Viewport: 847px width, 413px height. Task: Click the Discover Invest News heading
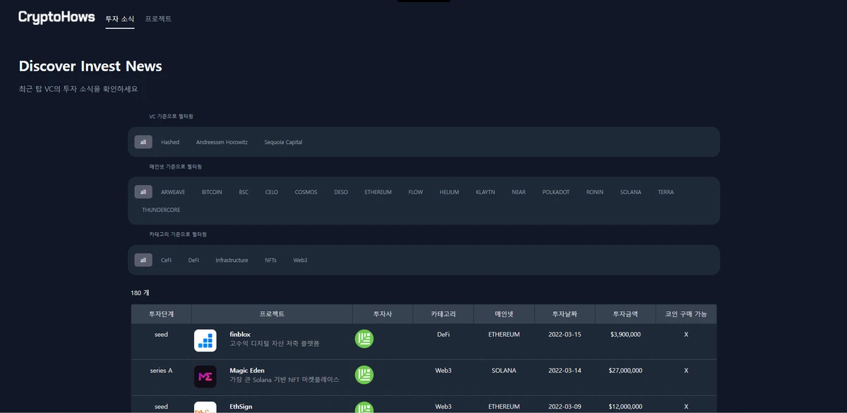(x=90, y=66)
